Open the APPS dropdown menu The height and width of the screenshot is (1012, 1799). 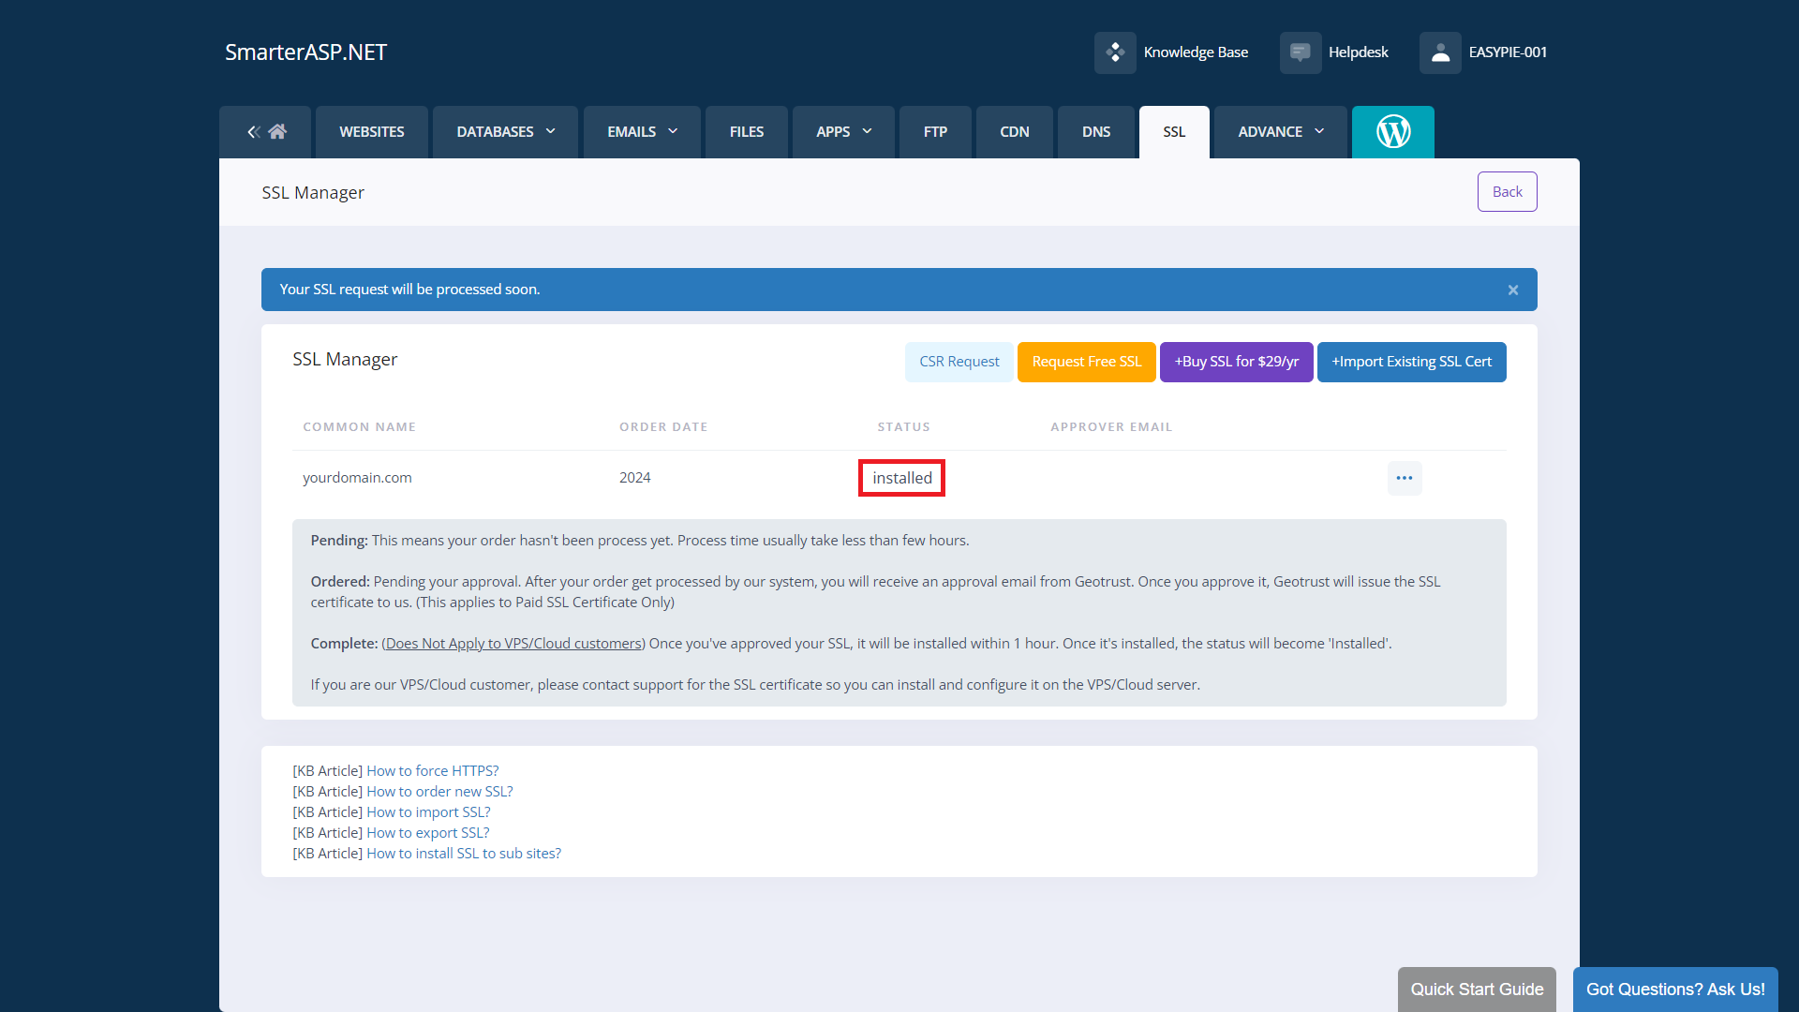[841, 131]
